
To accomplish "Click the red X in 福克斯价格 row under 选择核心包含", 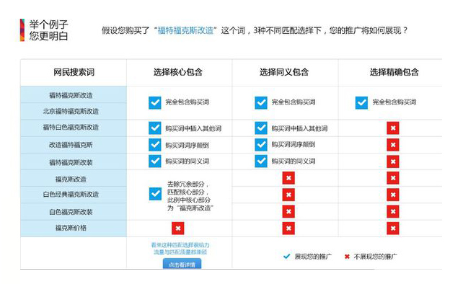I will tap(177, 228).
